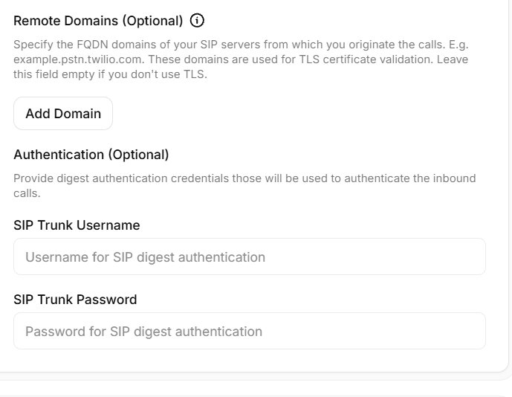
Task: Click the Authentication (Optional) heading
Action: coord(91,154)
